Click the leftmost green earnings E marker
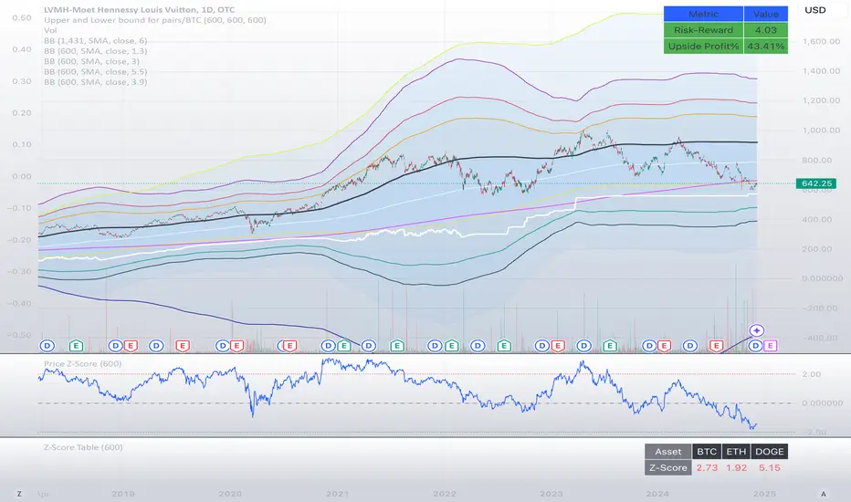851x502 pixels. point(75,346)
